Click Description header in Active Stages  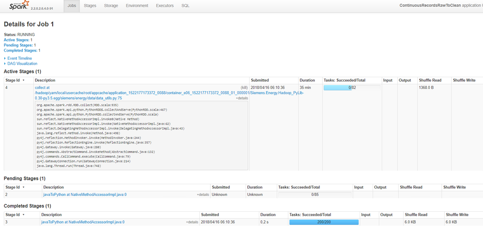[45, 81]
